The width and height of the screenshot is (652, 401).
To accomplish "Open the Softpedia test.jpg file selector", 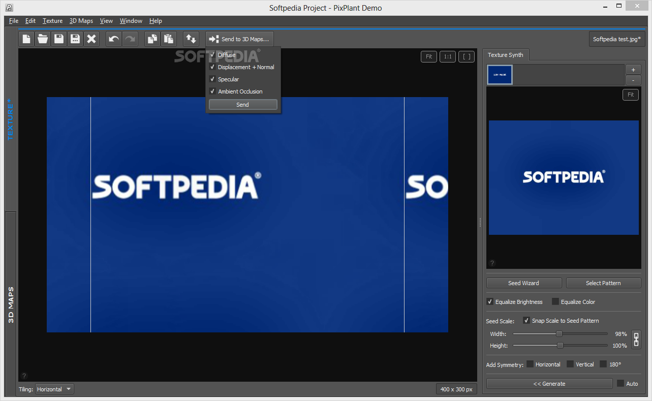I will (x=616, y=39).
